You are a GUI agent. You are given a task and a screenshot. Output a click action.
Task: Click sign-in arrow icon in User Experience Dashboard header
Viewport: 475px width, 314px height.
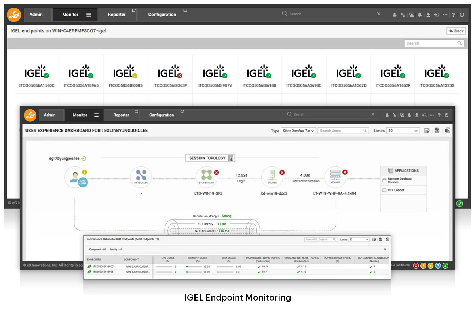[424, 115]
